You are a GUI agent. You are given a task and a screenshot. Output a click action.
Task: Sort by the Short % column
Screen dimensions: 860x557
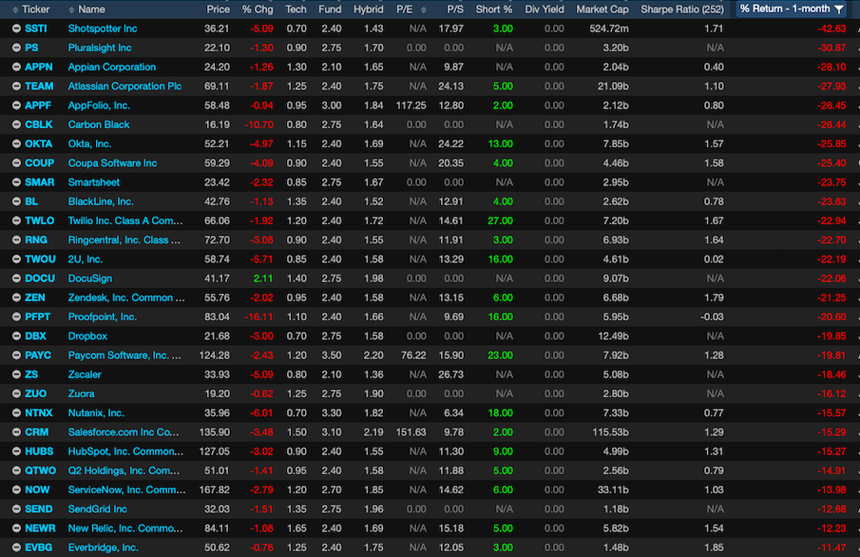493,10
